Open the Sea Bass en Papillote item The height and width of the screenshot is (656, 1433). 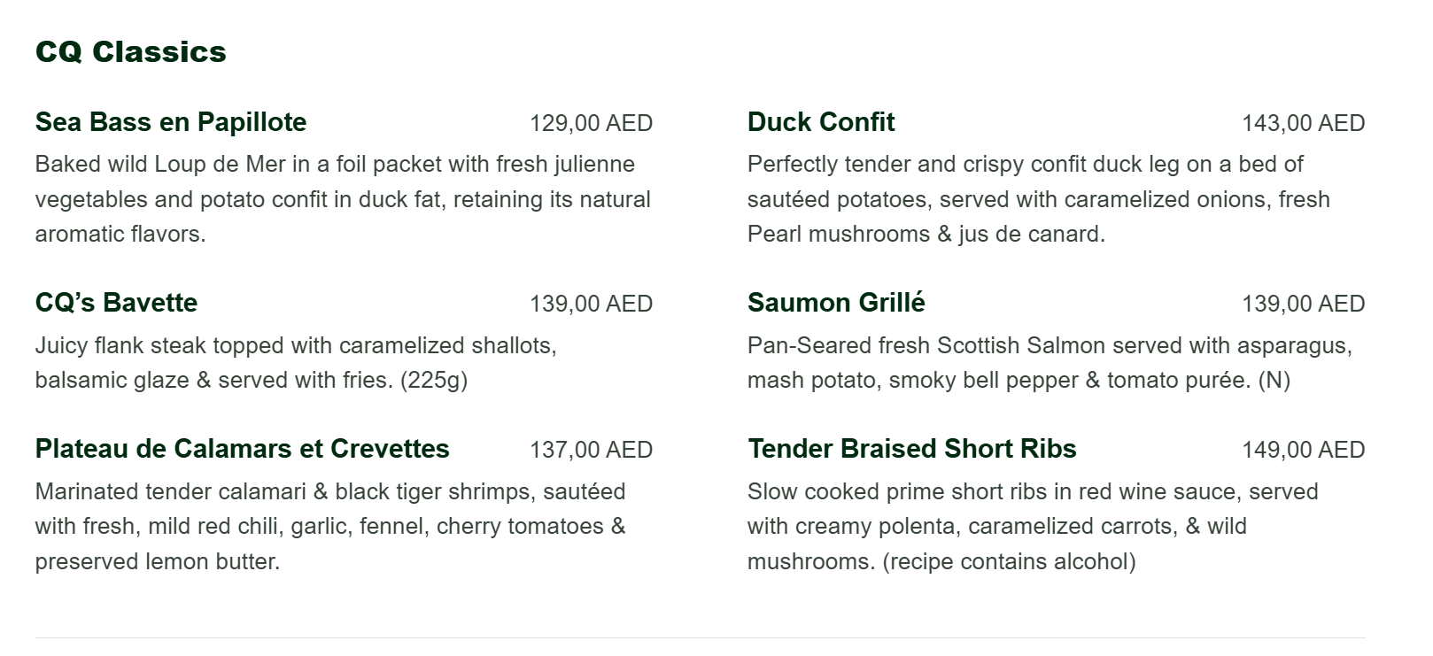171,122
